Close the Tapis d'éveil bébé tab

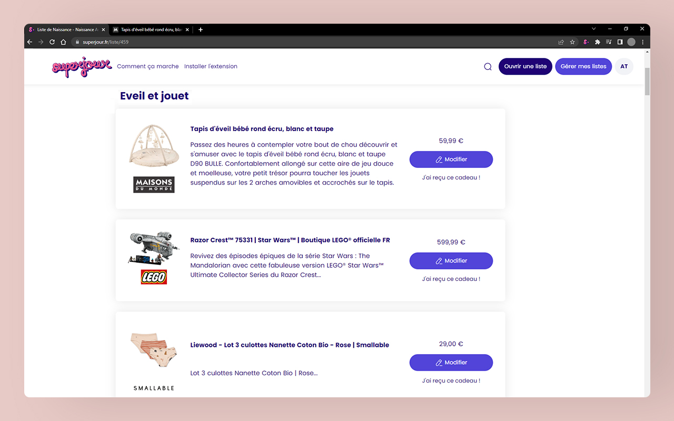coord(187,29)
